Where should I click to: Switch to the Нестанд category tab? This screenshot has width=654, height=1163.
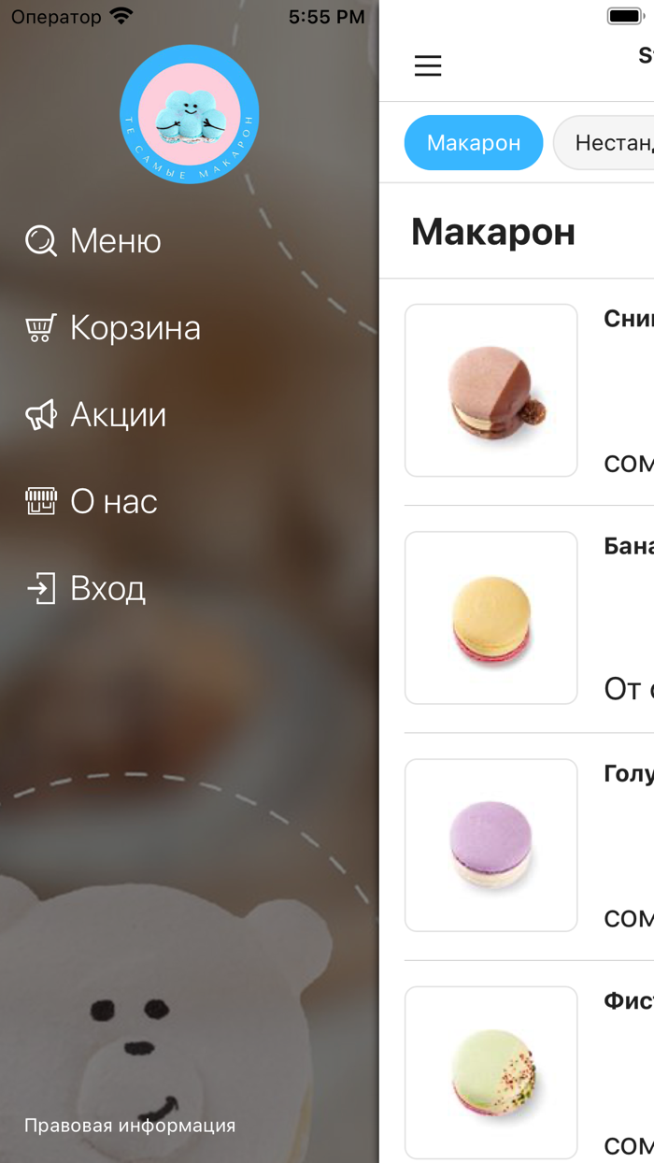click(605, 143)
